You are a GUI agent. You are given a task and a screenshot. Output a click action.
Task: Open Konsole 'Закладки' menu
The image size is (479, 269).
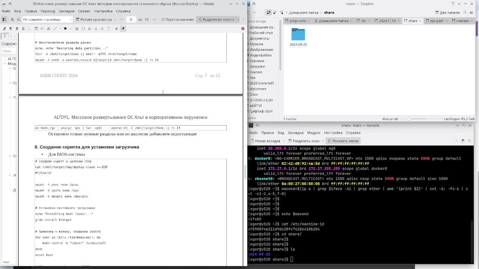[x=295, y=133]
